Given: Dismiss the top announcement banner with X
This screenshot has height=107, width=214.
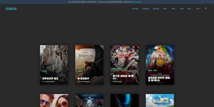Looking at the screenshot, I should tap(211, 2).
